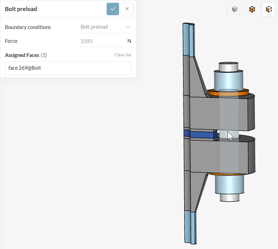
Task: Click the top white bolt end cap
Action: pos(229,66)
